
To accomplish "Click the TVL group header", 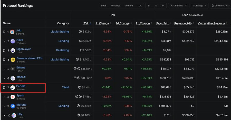I will pyautogui.click(x=113, y=15).
